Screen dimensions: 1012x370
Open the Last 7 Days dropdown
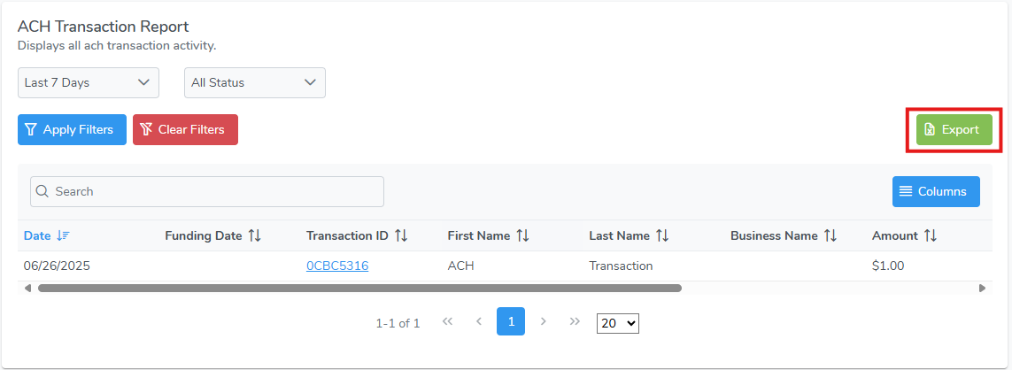coord(89,82)
